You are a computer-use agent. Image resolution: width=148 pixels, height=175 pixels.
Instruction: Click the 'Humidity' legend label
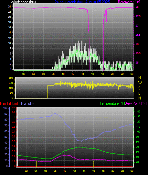[x=27, y=103]
